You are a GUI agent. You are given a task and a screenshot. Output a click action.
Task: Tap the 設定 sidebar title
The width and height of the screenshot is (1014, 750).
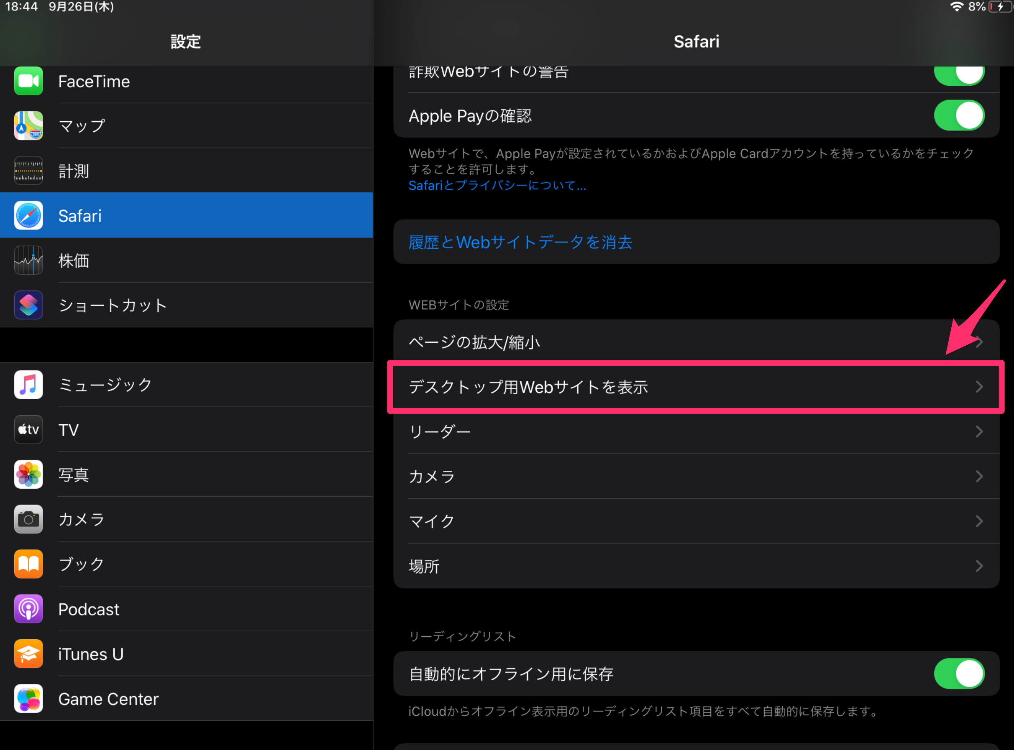pos(186,41)
